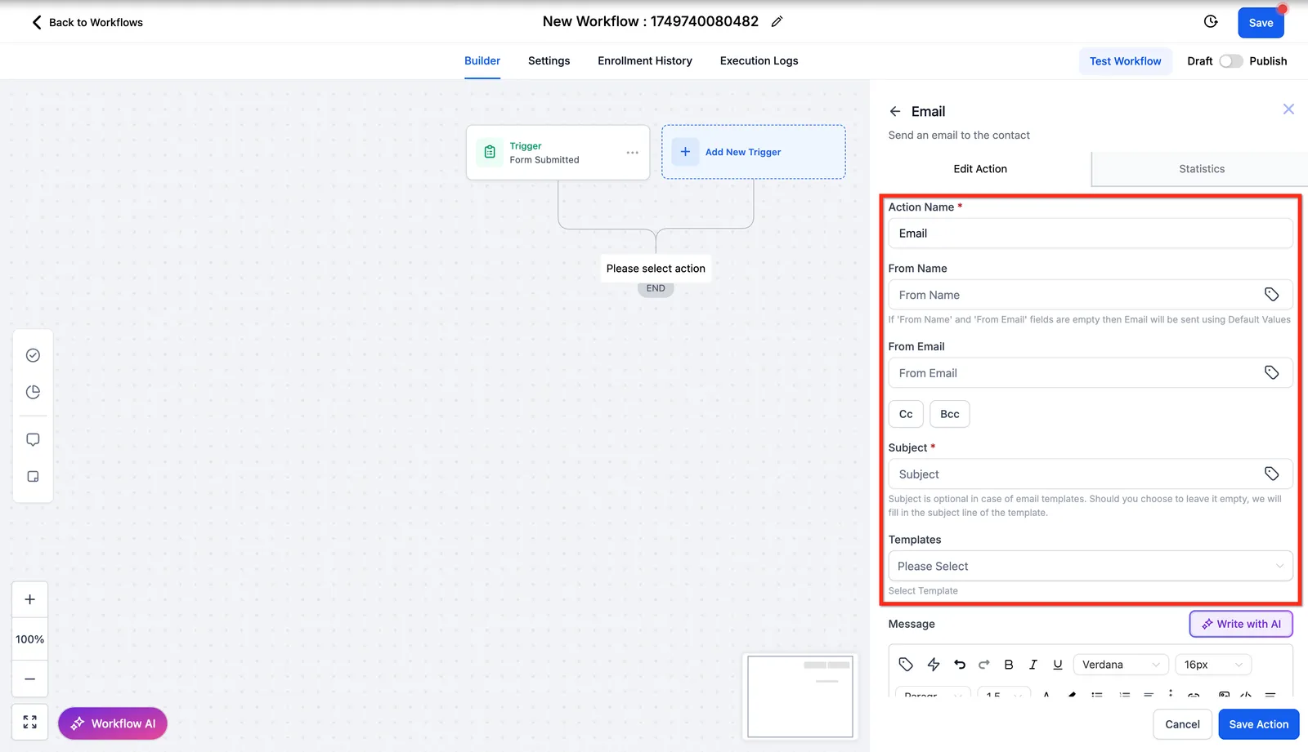Click the From Name input field
This screenshot has width=1308, height=752.
[1091, 295]
